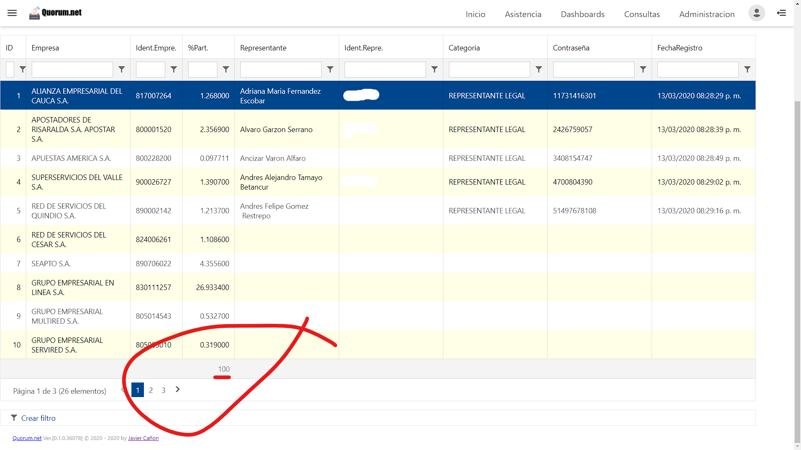Click the Crear filtro link
This screenshot has height=450, width=801.
coord(38,418)
